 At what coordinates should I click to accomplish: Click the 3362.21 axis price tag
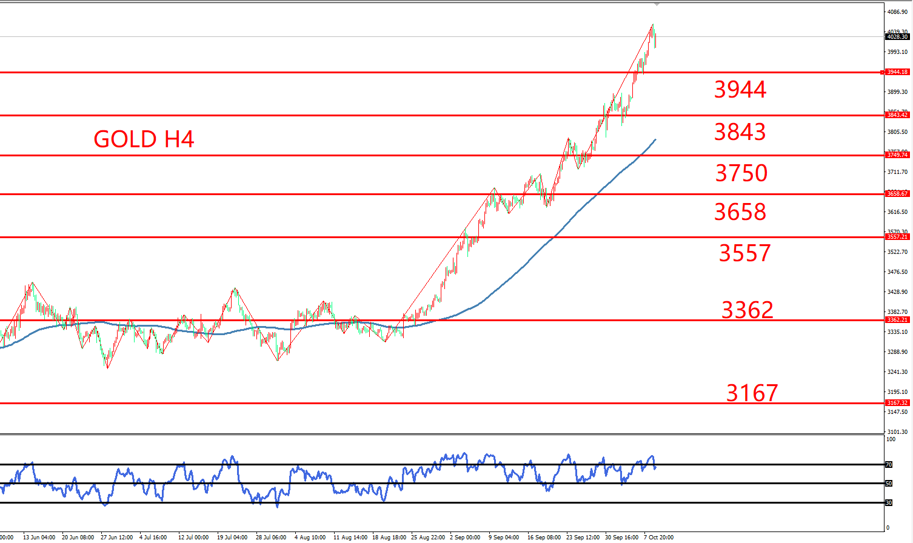(897, 320)
